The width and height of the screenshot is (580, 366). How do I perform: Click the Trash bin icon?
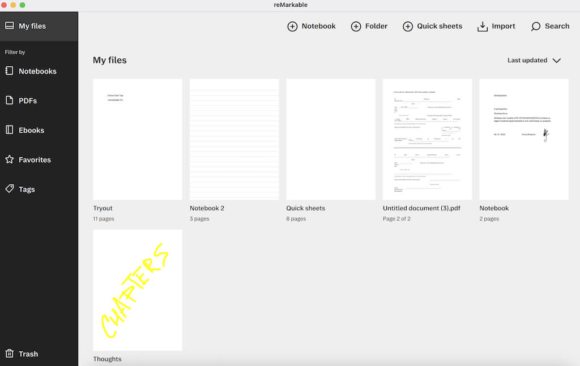tap(9, 354)
